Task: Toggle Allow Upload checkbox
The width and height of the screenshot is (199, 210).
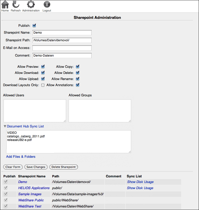Action: coord(43,79)
